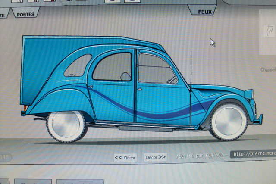Go to previous scene with << Décor
The image size is (276, 184).
pos(125,157)
